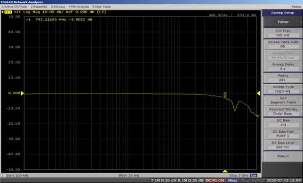303x183 pixels.
Task: Open the Response menu
Action: [x=39, y=7]
